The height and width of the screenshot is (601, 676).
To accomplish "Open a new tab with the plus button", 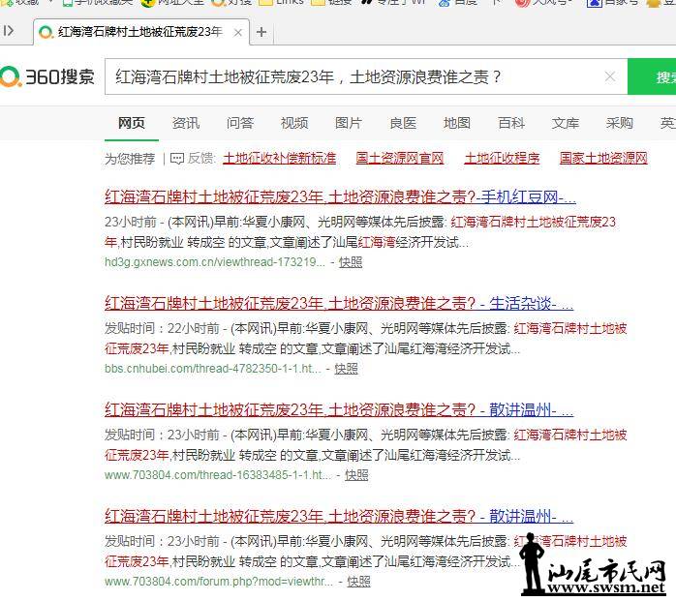I will pyautogui.click(x=261, y=32).
